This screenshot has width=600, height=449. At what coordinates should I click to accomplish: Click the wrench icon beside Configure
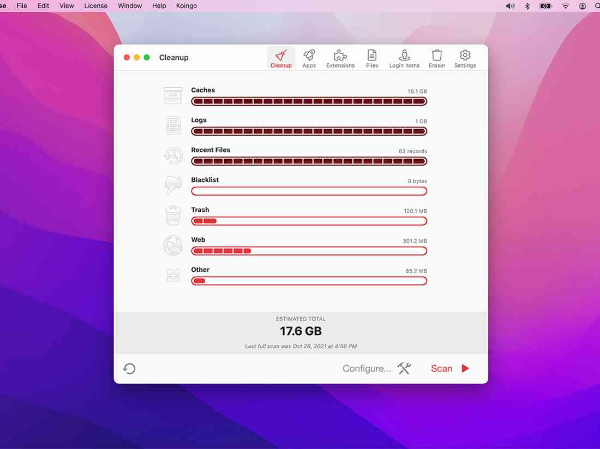pos(404,368)
